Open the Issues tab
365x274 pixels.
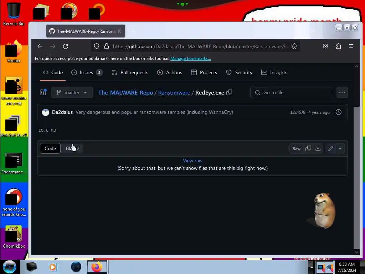coord(87,73)
